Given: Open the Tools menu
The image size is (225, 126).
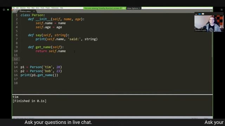Looking at the screenshot, I should tap(42, 8).
